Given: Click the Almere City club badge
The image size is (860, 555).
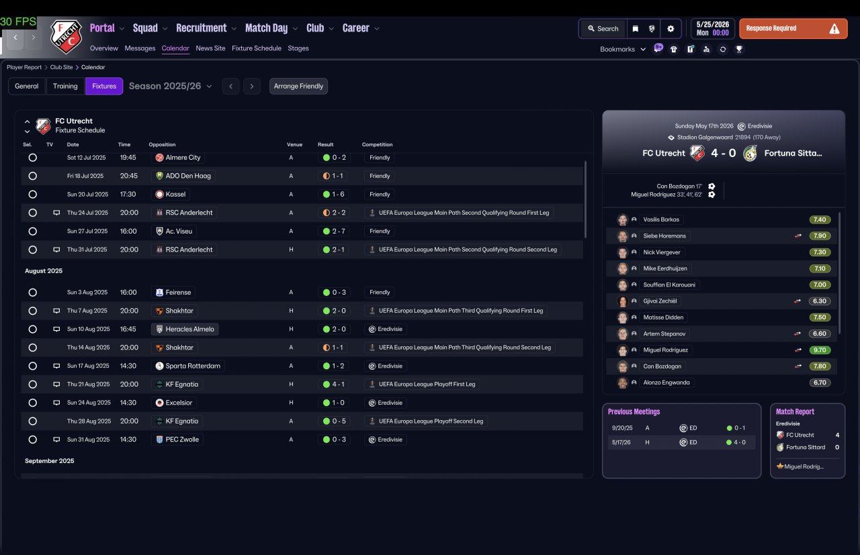Looking at the screenshot, I should tap(159, 158).
